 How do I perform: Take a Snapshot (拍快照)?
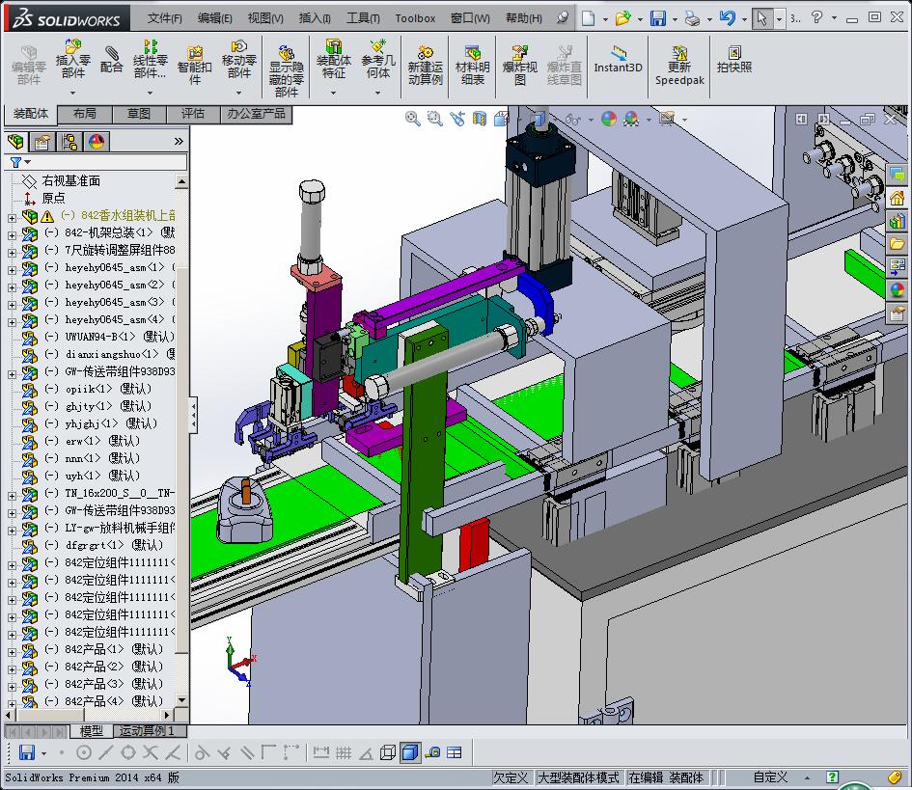coord(734,59)
